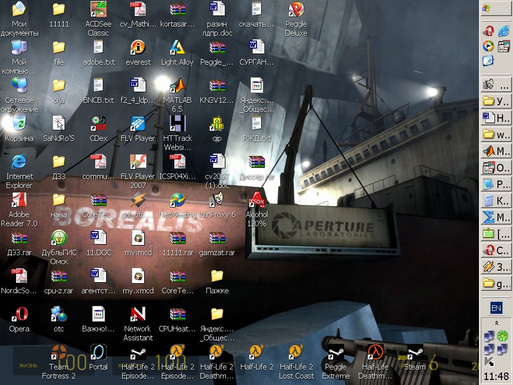
Task: Select the Мой компьютер icon
Action: 19,48
